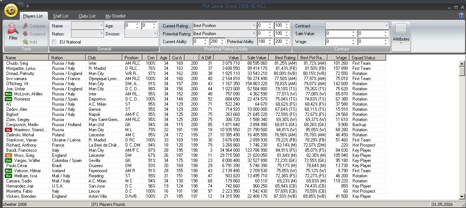Enable the EU National checkbox
466x208 pixels.
tap(54, 42)
